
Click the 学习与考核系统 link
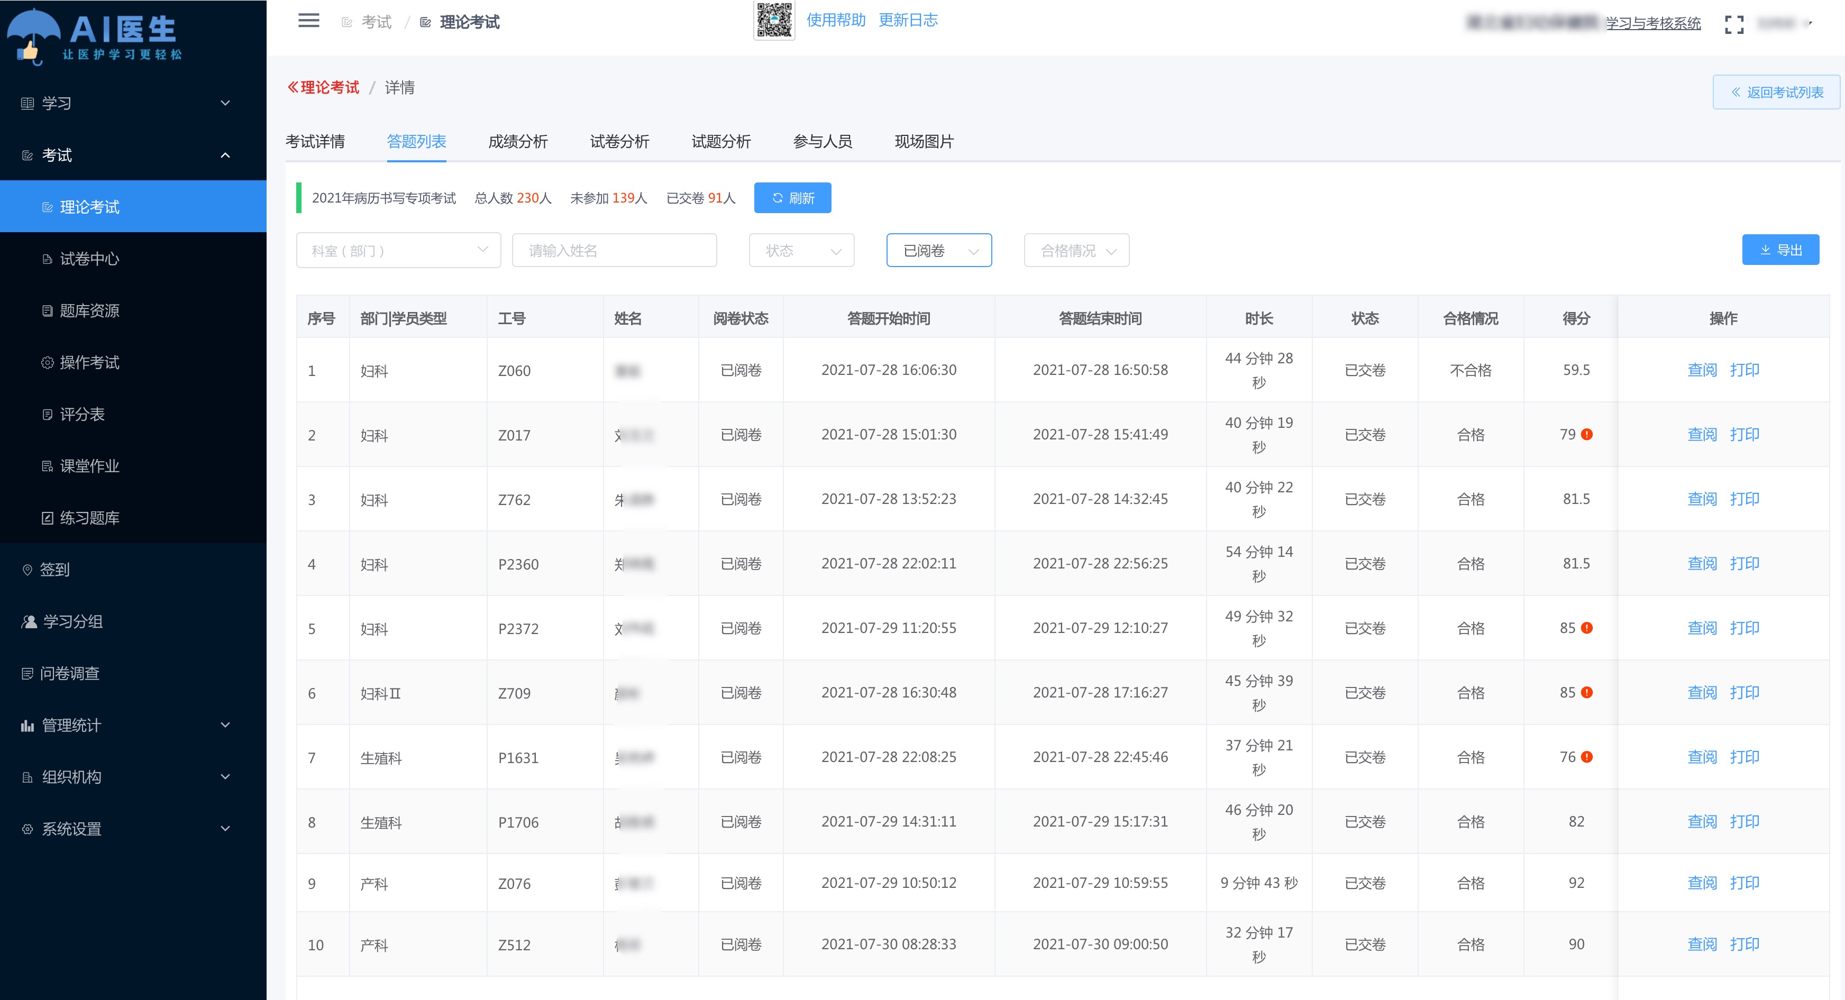pos(1653,24)
